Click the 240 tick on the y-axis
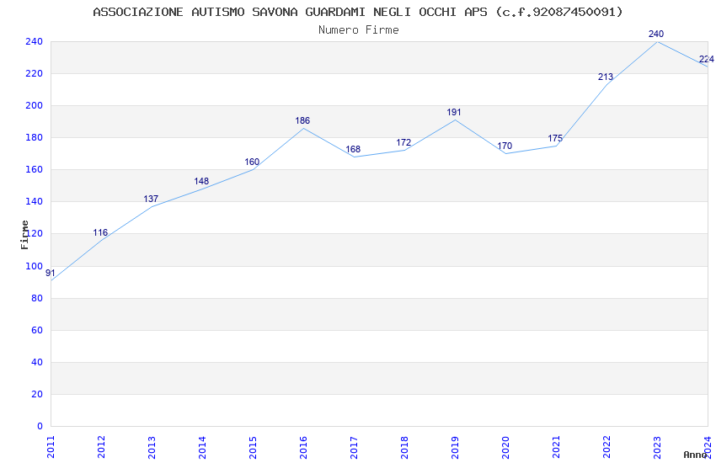This screenshot has width=716, height=463. pos(35,41)
